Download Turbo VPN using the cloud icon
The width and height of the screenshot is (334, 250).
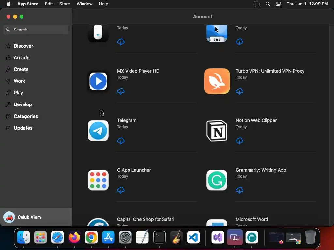239,91
